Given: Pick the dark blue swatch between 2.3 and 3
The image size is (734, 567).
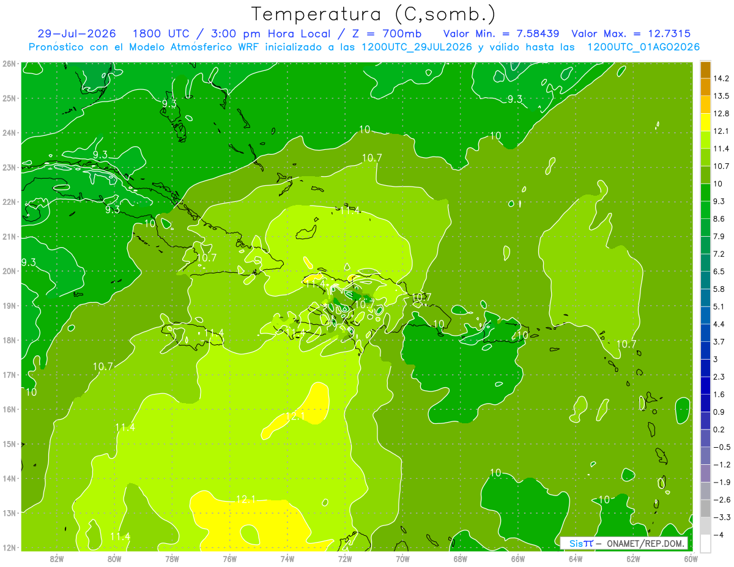Looking at the screenshot, I should click(x=705, y=367).
